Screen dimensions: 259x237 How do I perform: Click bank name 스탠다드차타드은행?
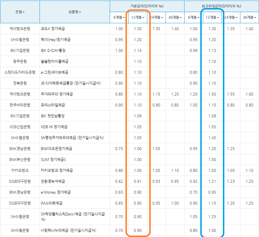[20, 72]
